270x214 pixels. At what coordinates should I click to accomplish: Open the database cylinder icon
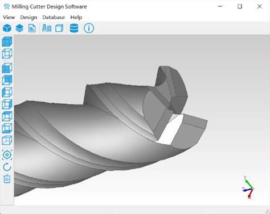click(x=74, y=28)
